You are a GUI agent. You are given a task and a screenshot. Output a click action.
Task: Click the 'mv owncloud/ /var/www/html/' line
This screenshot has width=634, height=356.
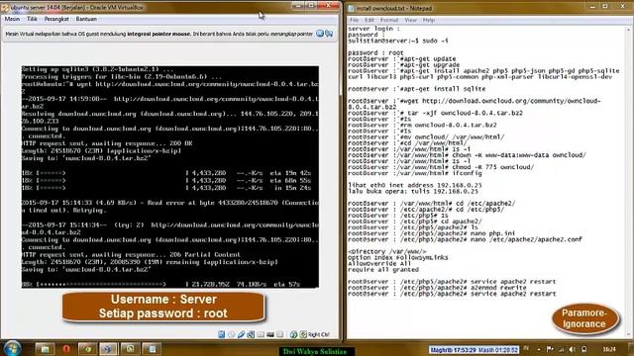coord(426,136)
